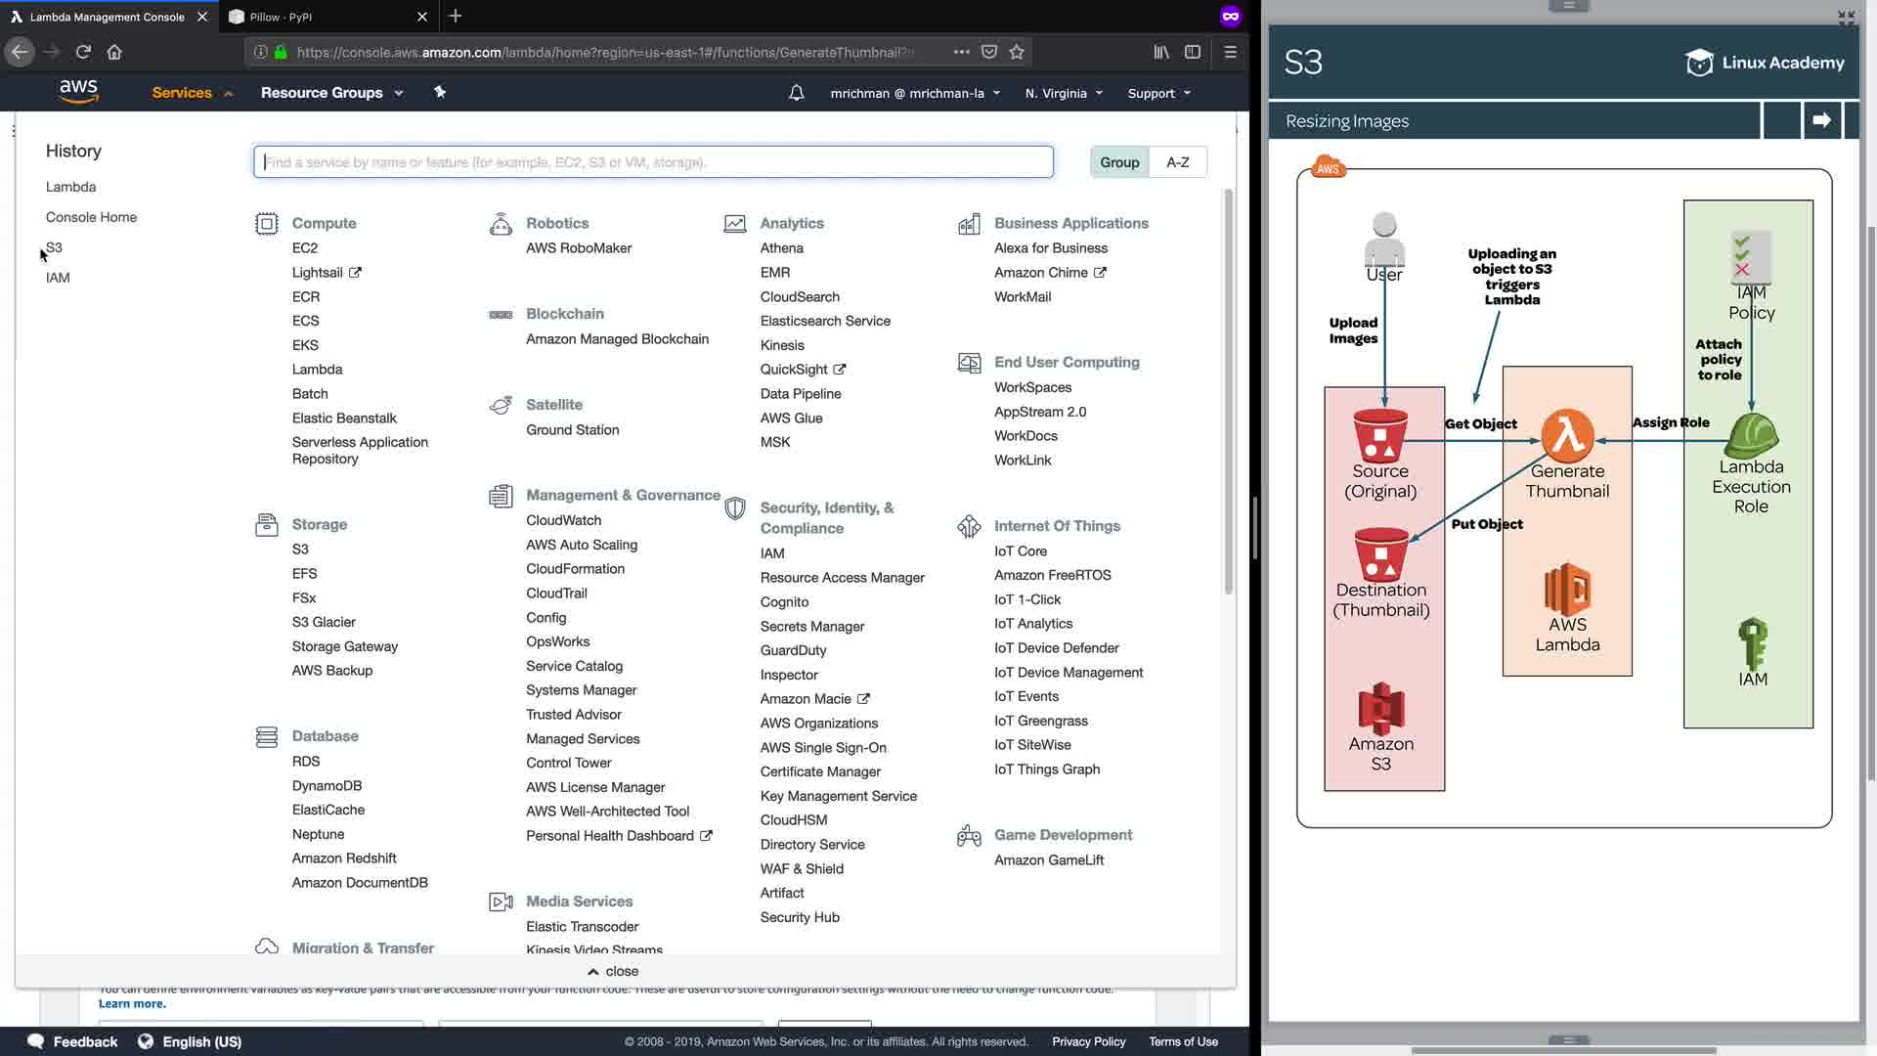Open the browser library icon
Image resolution: width=1877 pixels, height=1056 pixels.
[1160, 52]
